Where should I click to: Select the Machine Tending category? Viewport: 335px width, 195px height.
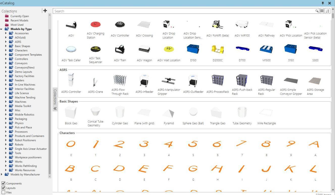(x=25, y=97)
